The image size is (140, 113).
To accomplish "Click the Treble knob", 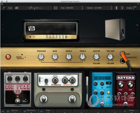I will (x=83, y=57).
